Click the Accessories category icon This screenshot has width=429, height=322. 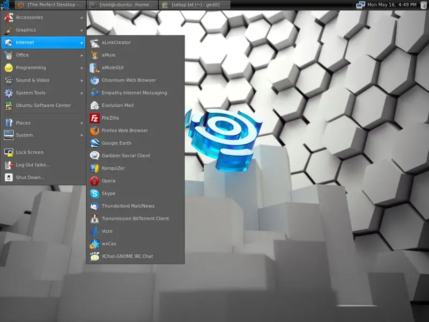[9, 17]
